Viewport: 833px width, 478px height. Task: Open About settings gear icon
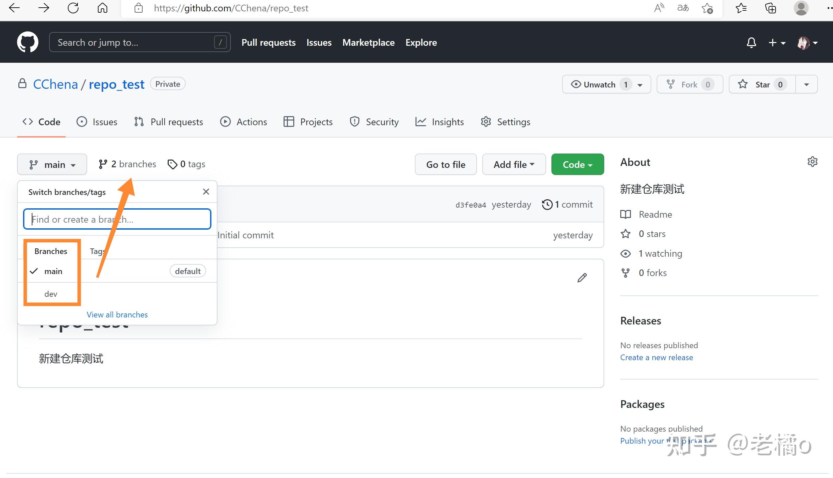pyautogui.click(x=812, y=162)
